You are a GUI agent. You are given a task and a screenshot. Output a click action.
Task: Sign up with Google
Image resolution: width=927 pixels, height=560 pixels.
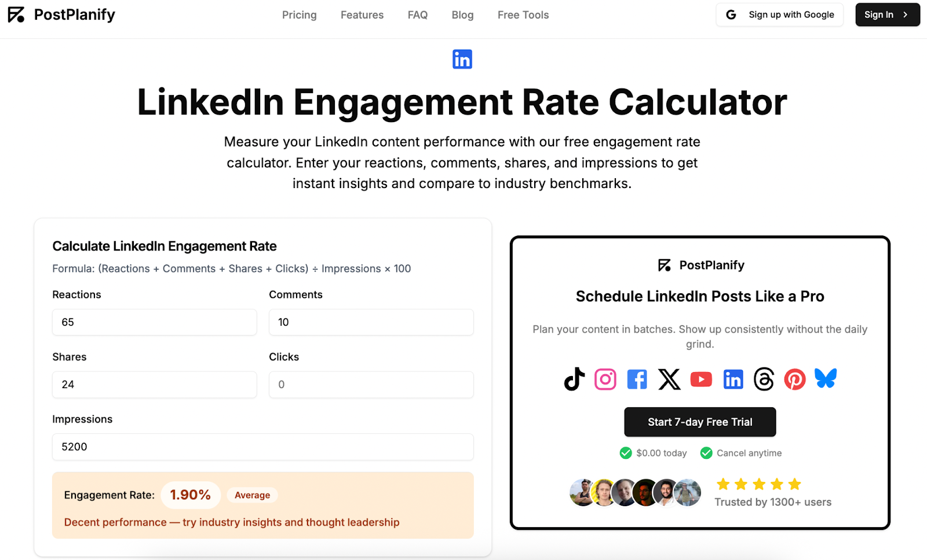coord(780,14)
